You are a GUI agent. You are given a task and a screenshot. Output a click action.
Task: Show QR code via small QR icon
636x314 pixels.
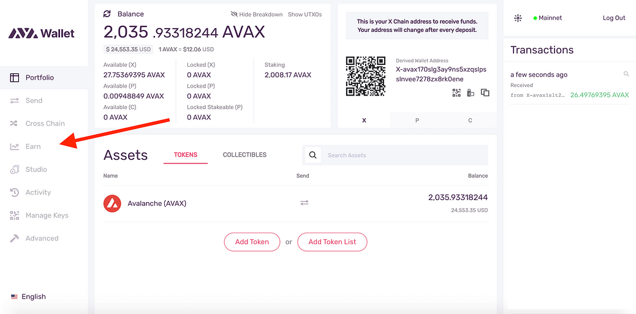coord(456,93)
